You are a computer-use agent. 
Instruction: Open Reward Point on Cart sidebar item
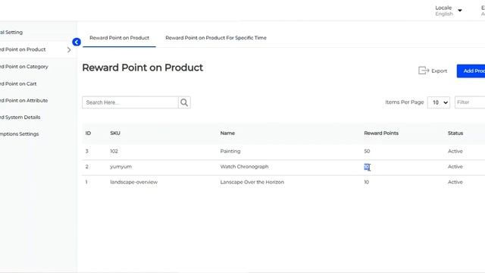pyautogui.click(x=18, y=84)
